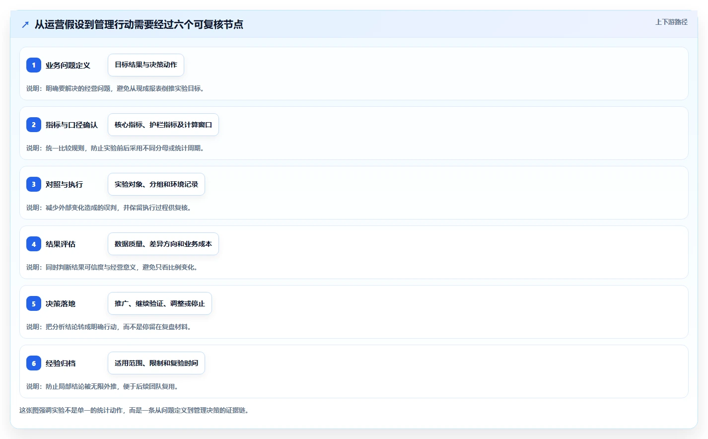Click the 上下游路径 label
Image resolution: width=708 pixels, height=439 pixels.
click(671, 22)
